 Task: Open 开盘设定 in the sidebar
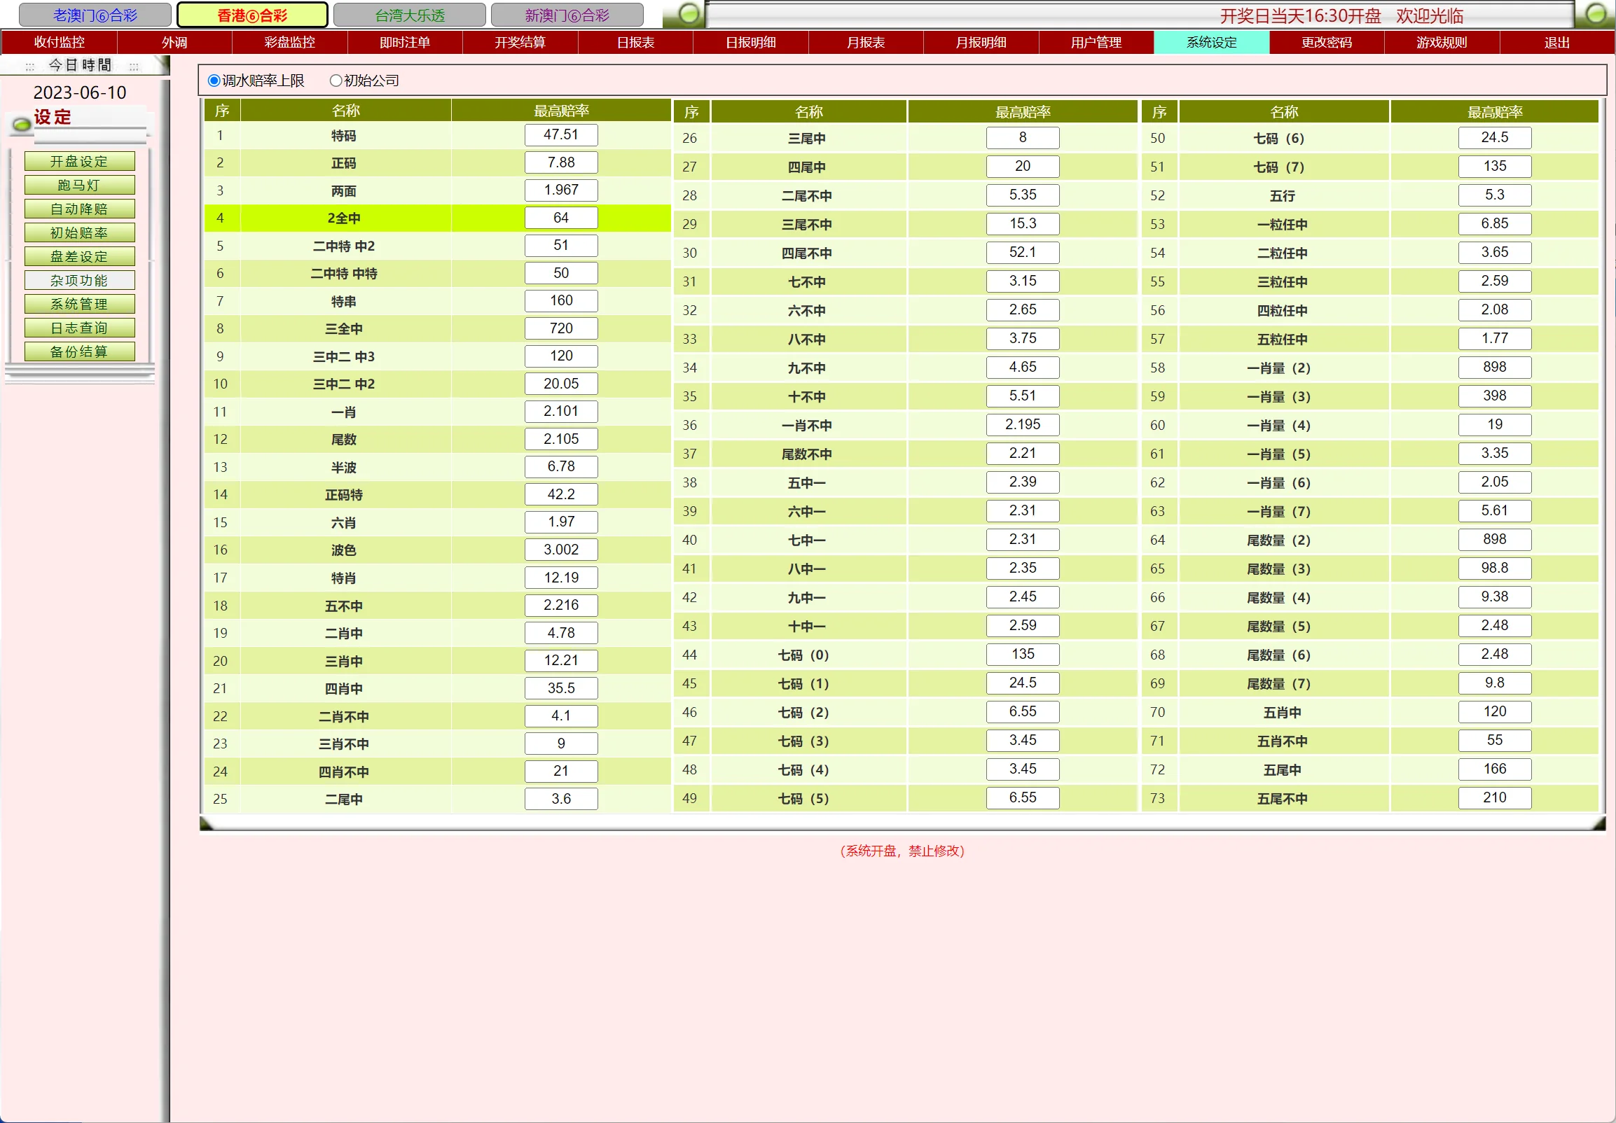tap(79, 161)
